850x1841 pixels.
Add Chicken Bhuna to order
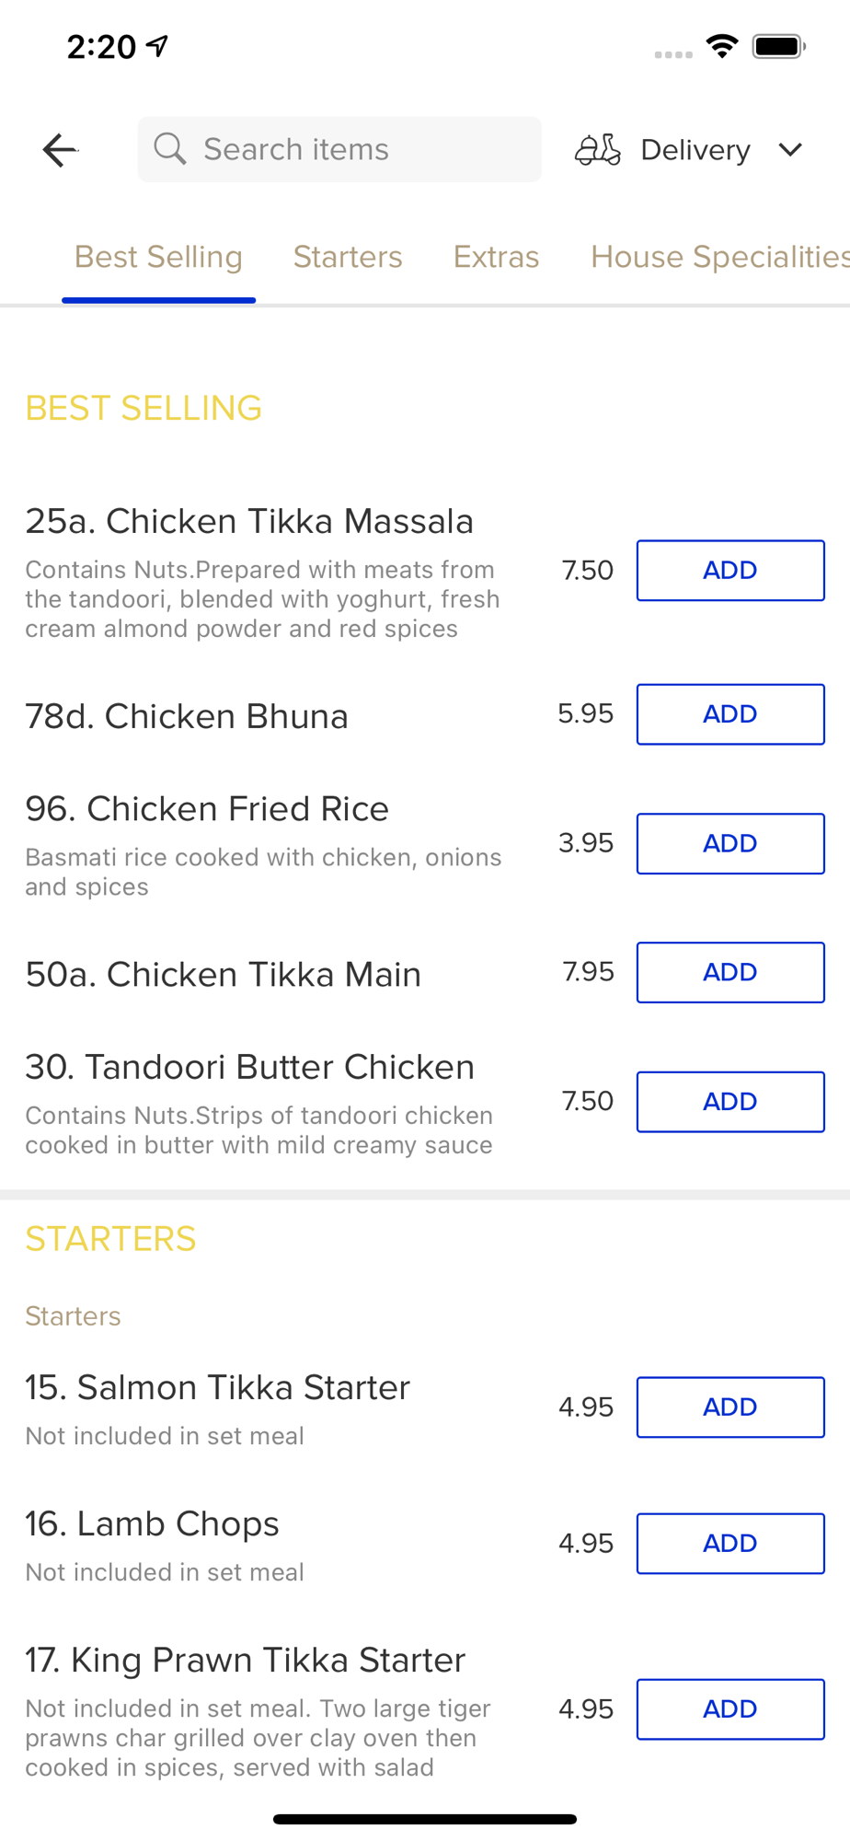730,714
